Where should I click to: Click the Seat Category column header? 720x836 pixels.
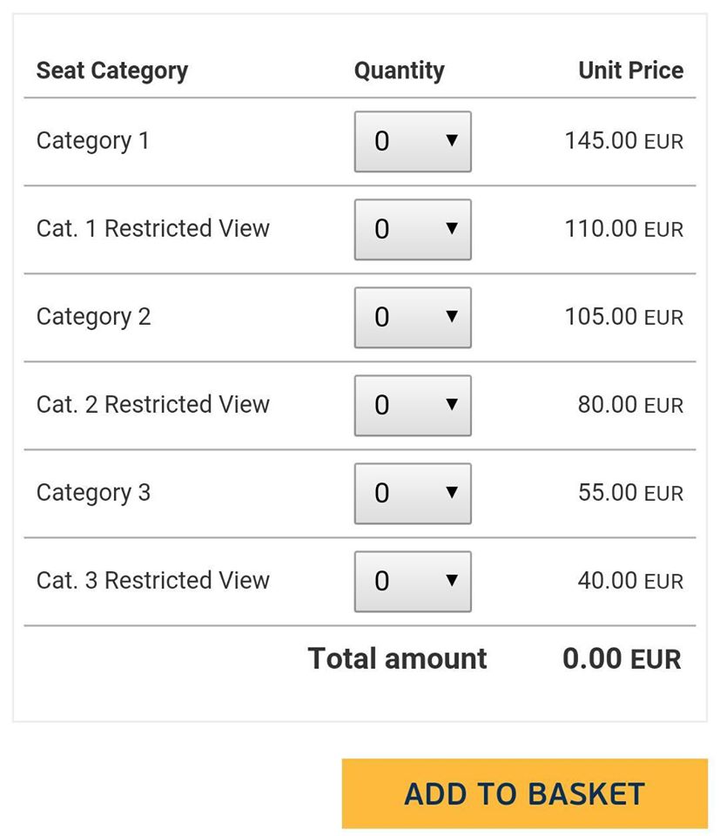(x=112, y=71)
